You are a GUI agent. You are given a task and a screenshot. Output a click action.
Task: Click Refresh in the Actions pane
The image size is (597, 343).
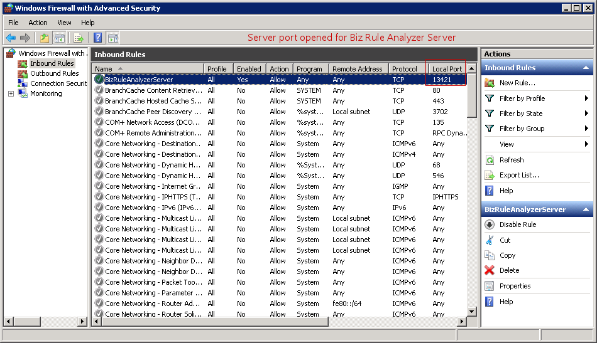coord(512,160)
